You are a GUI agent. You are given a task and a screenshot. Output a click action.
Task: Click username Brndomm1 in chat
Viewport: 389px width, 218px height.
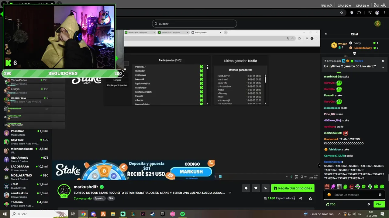331,139
